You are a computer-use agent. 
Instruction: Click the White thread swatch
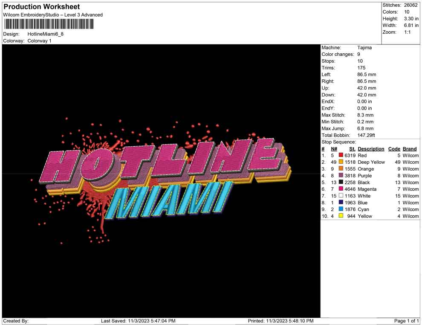click(x=341, y=196)
